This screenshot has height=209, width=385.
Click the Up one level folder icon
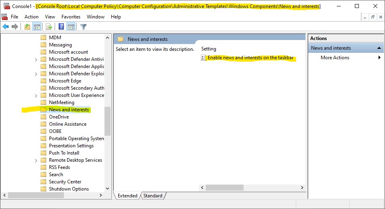[27, 27]
